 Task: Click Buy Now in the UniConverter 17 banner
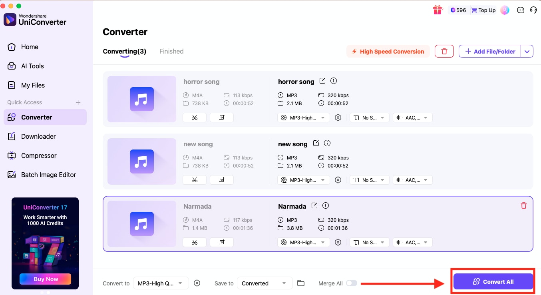(45, 279)
